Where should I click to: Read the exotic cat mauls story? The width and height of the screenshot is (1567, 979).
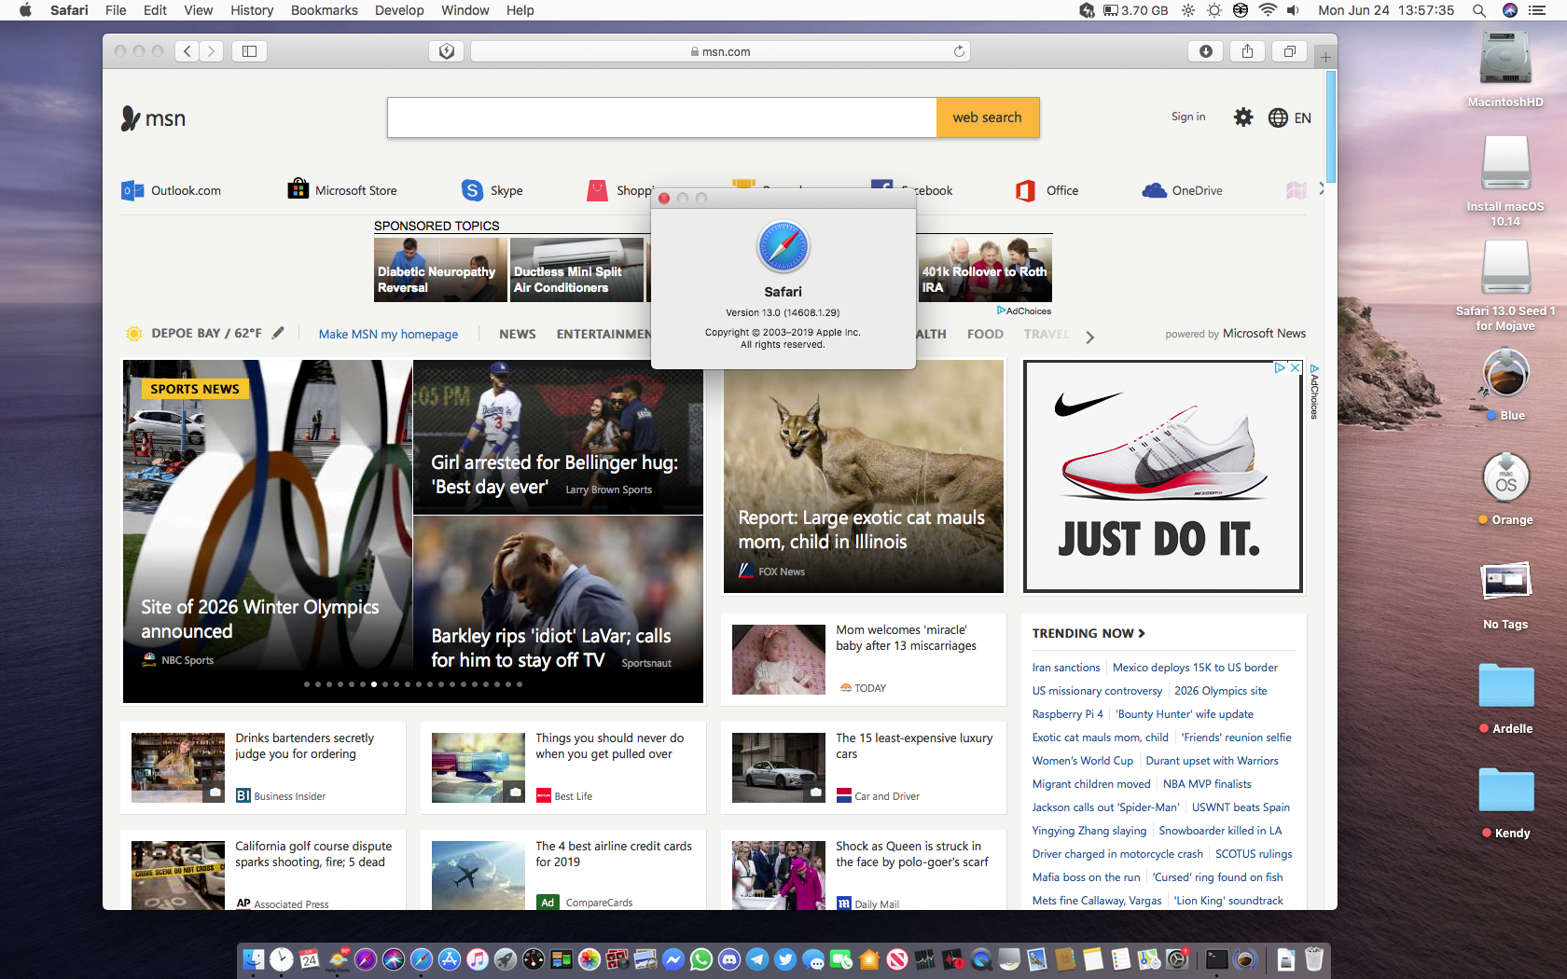[864, 476]
